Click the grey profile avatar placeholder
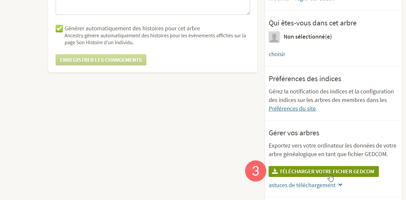 point(274,37)
